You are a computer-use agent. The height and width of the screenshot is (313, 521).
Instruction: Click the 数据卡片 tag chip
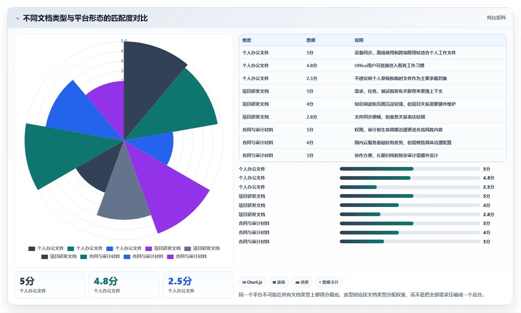[329, 282]
